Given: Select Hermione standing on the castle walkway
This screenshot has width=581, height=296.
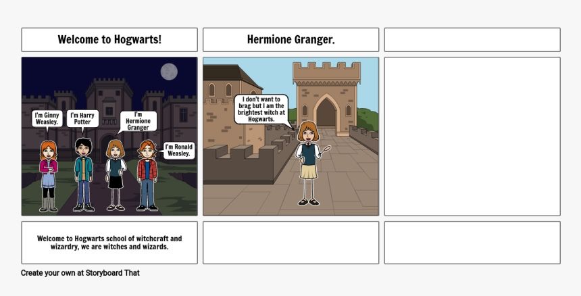Looking at the screenshot, I should 309,163.
